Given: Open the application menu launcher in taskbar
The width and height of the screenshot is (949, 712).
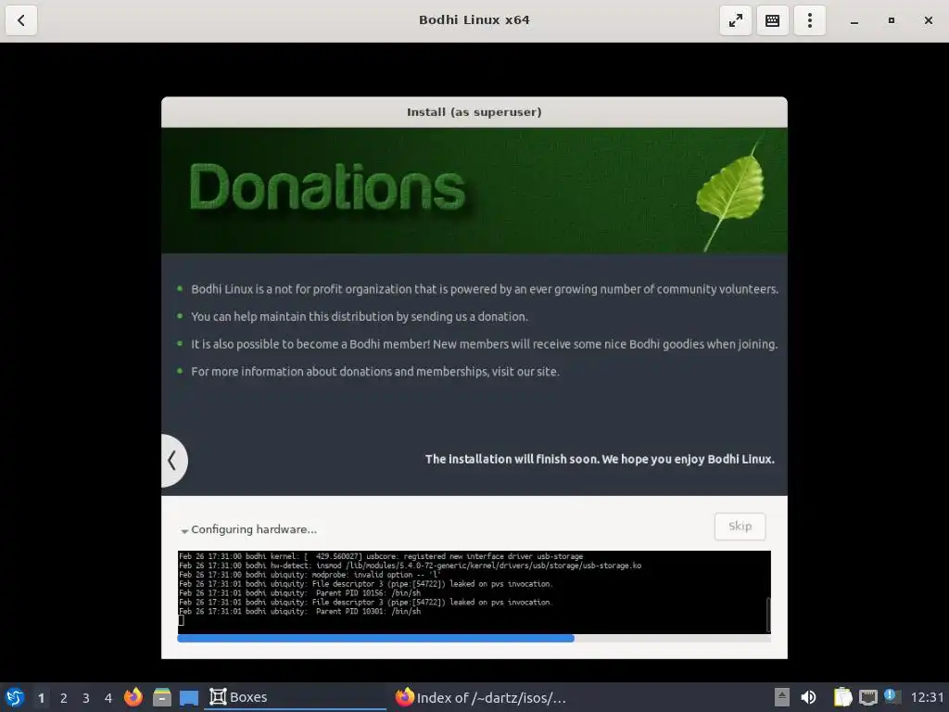Looking at the screenshot, I should (x=15, y=697).
